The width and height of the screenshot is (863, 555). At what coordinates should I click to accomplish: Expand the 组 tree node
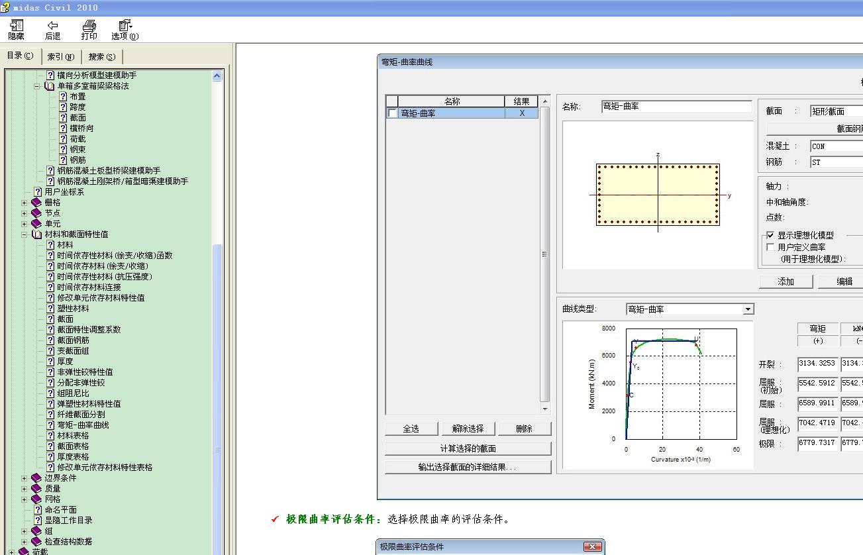[25, 531]
